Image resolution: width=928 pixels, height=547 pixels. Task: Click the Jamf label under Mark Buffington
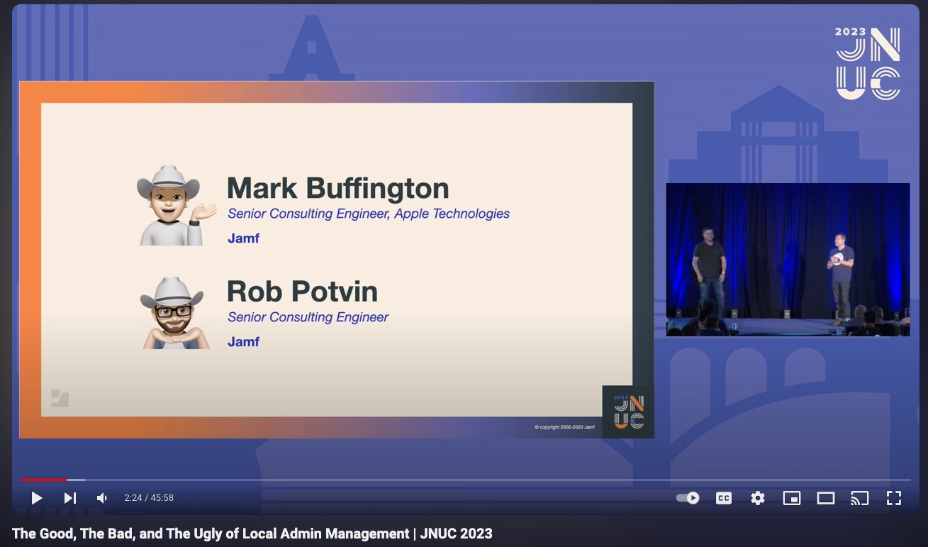(x=243, y=238)
